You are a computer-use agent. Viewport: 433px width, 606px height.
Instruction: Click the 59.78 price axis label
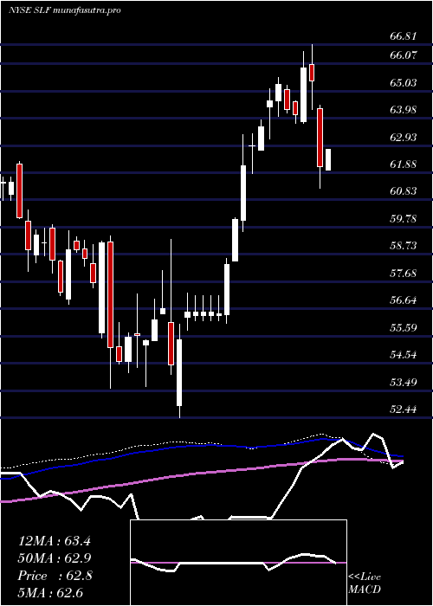coord(404,219)
